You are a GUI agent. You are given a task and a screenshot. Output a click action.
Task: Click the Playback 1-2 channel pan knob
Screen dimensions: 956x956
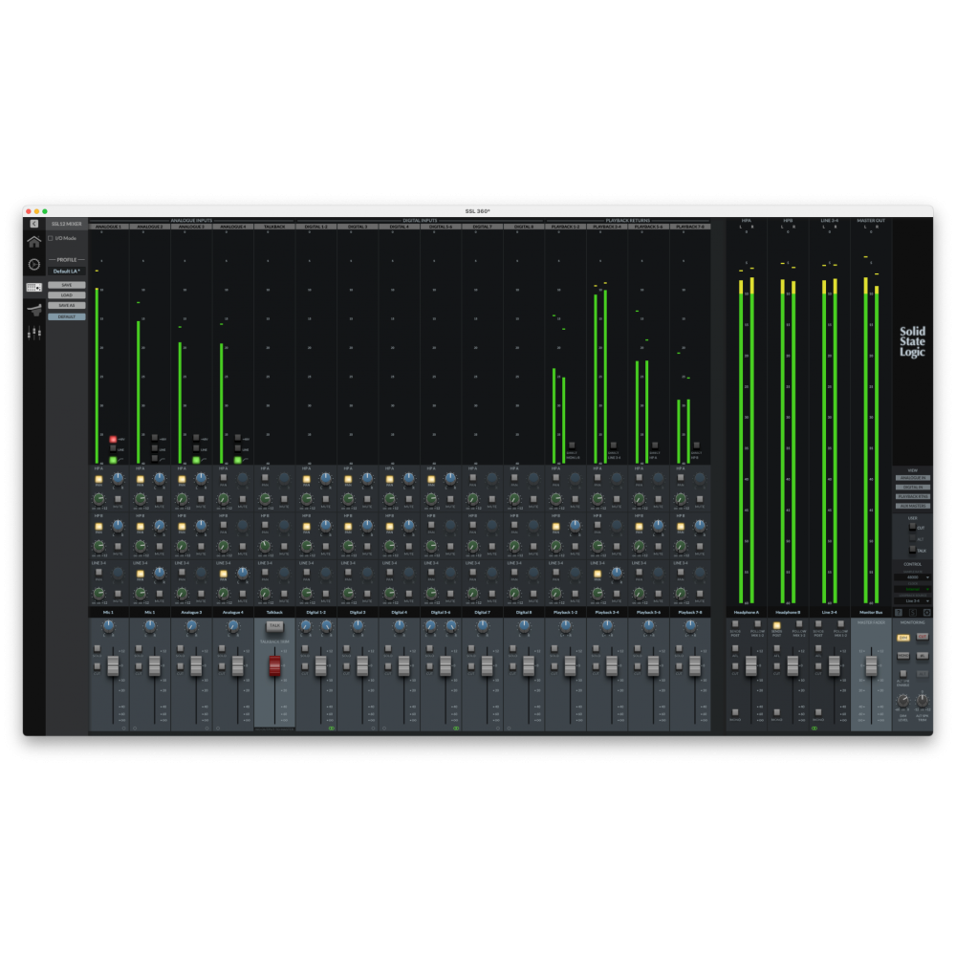pos(565,626)
